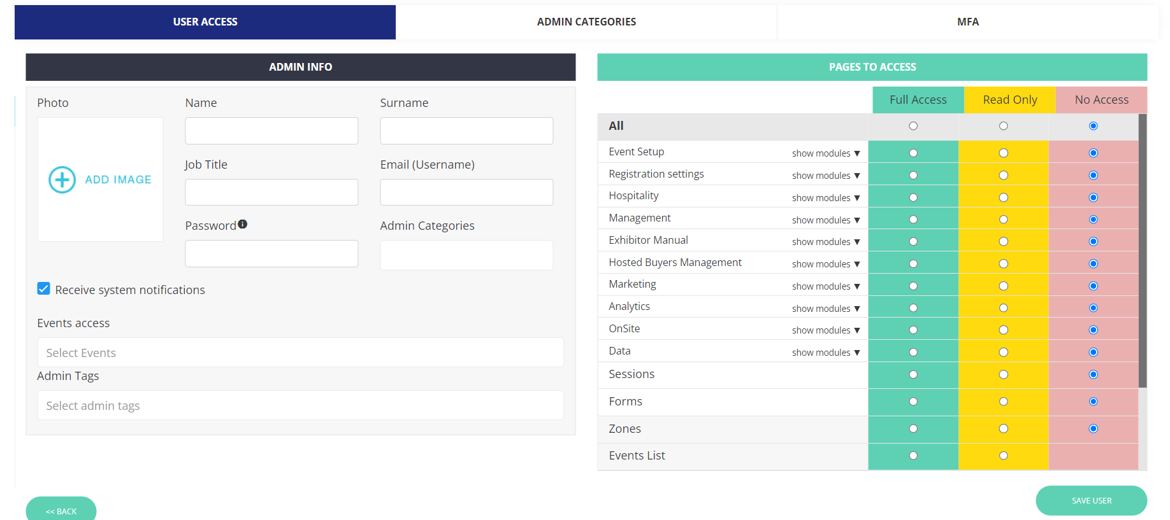This screenshot has width=1170, height=520.
Task: Set Event Setup to Read Only
Action: pyautogui.click(x=1003, y=153)
